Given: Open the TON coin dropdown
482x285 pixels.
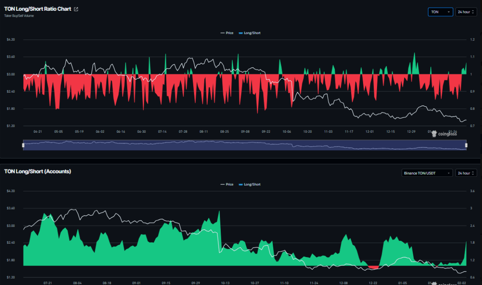Looking at the screenshot, I should point(440,12).
